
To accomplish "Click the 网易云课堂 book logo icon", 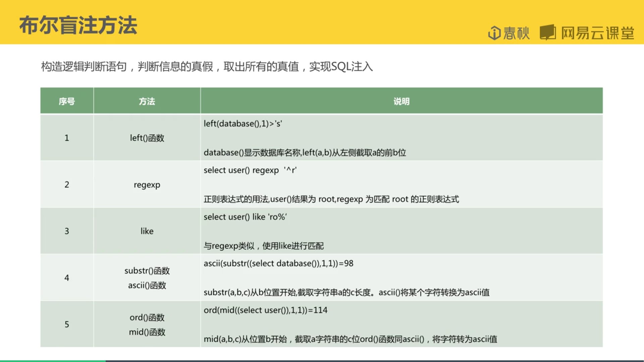I will click(547, 33).
